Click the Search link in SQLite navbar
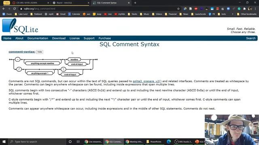This screenshot has height=145, width=259. click(251, 38)
